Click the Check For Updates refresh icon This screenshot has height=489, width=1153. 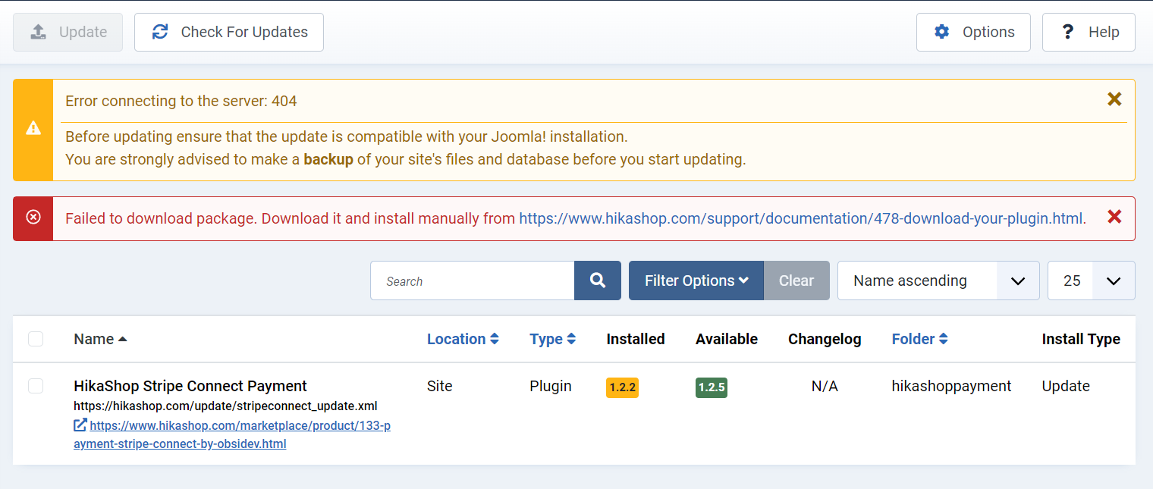click(160, 32)
